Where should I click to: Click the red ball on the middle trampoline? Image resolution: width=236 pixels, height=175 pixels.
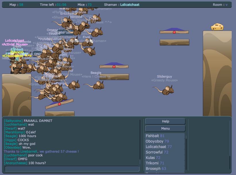point(114,67)
